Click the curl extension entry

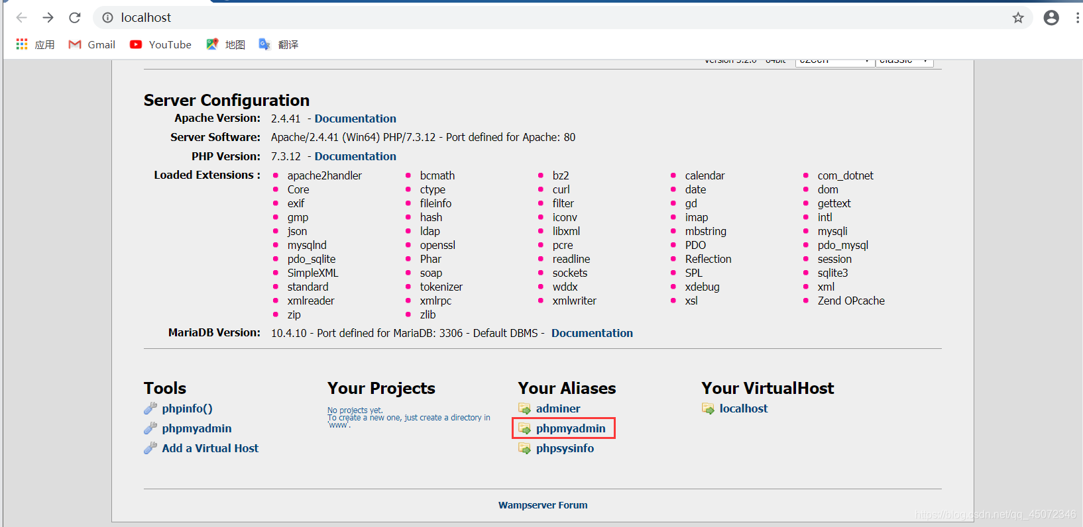coord(561,189)
